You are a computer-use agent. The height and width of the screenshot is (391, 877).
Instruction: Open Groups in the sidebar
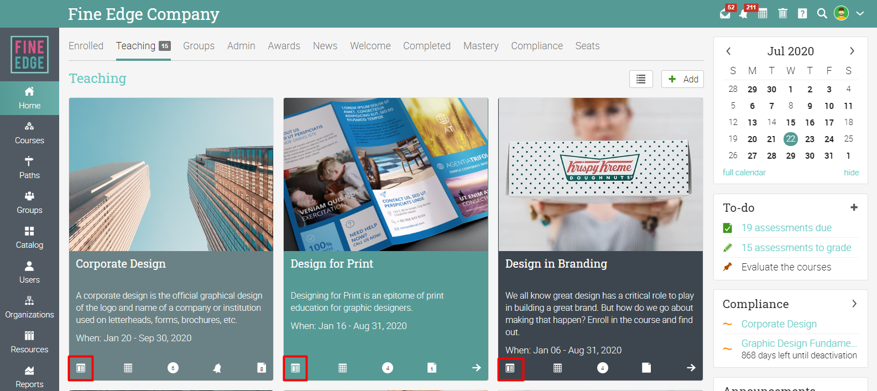click(x=29, y=202)
